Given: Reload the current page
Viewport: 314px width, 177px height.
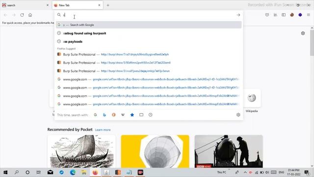Looking at the screenshot, I should pos(22,15).
